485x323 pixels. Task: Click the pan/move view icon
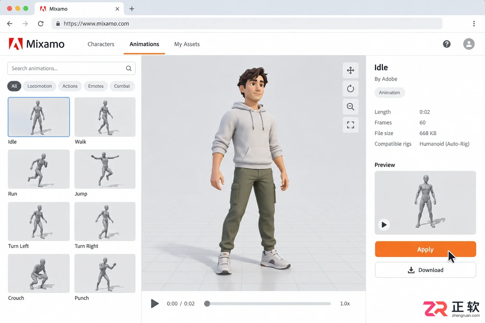(x=351, y=70)
